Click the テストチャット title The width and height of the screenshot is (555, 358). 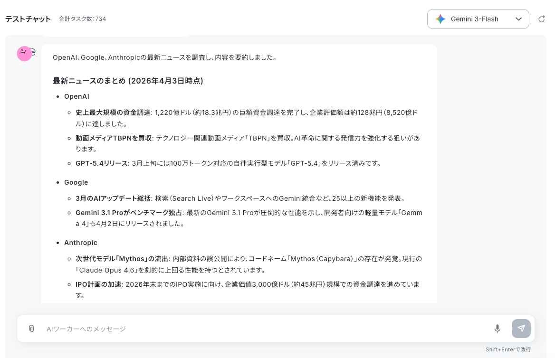(28, 19)
